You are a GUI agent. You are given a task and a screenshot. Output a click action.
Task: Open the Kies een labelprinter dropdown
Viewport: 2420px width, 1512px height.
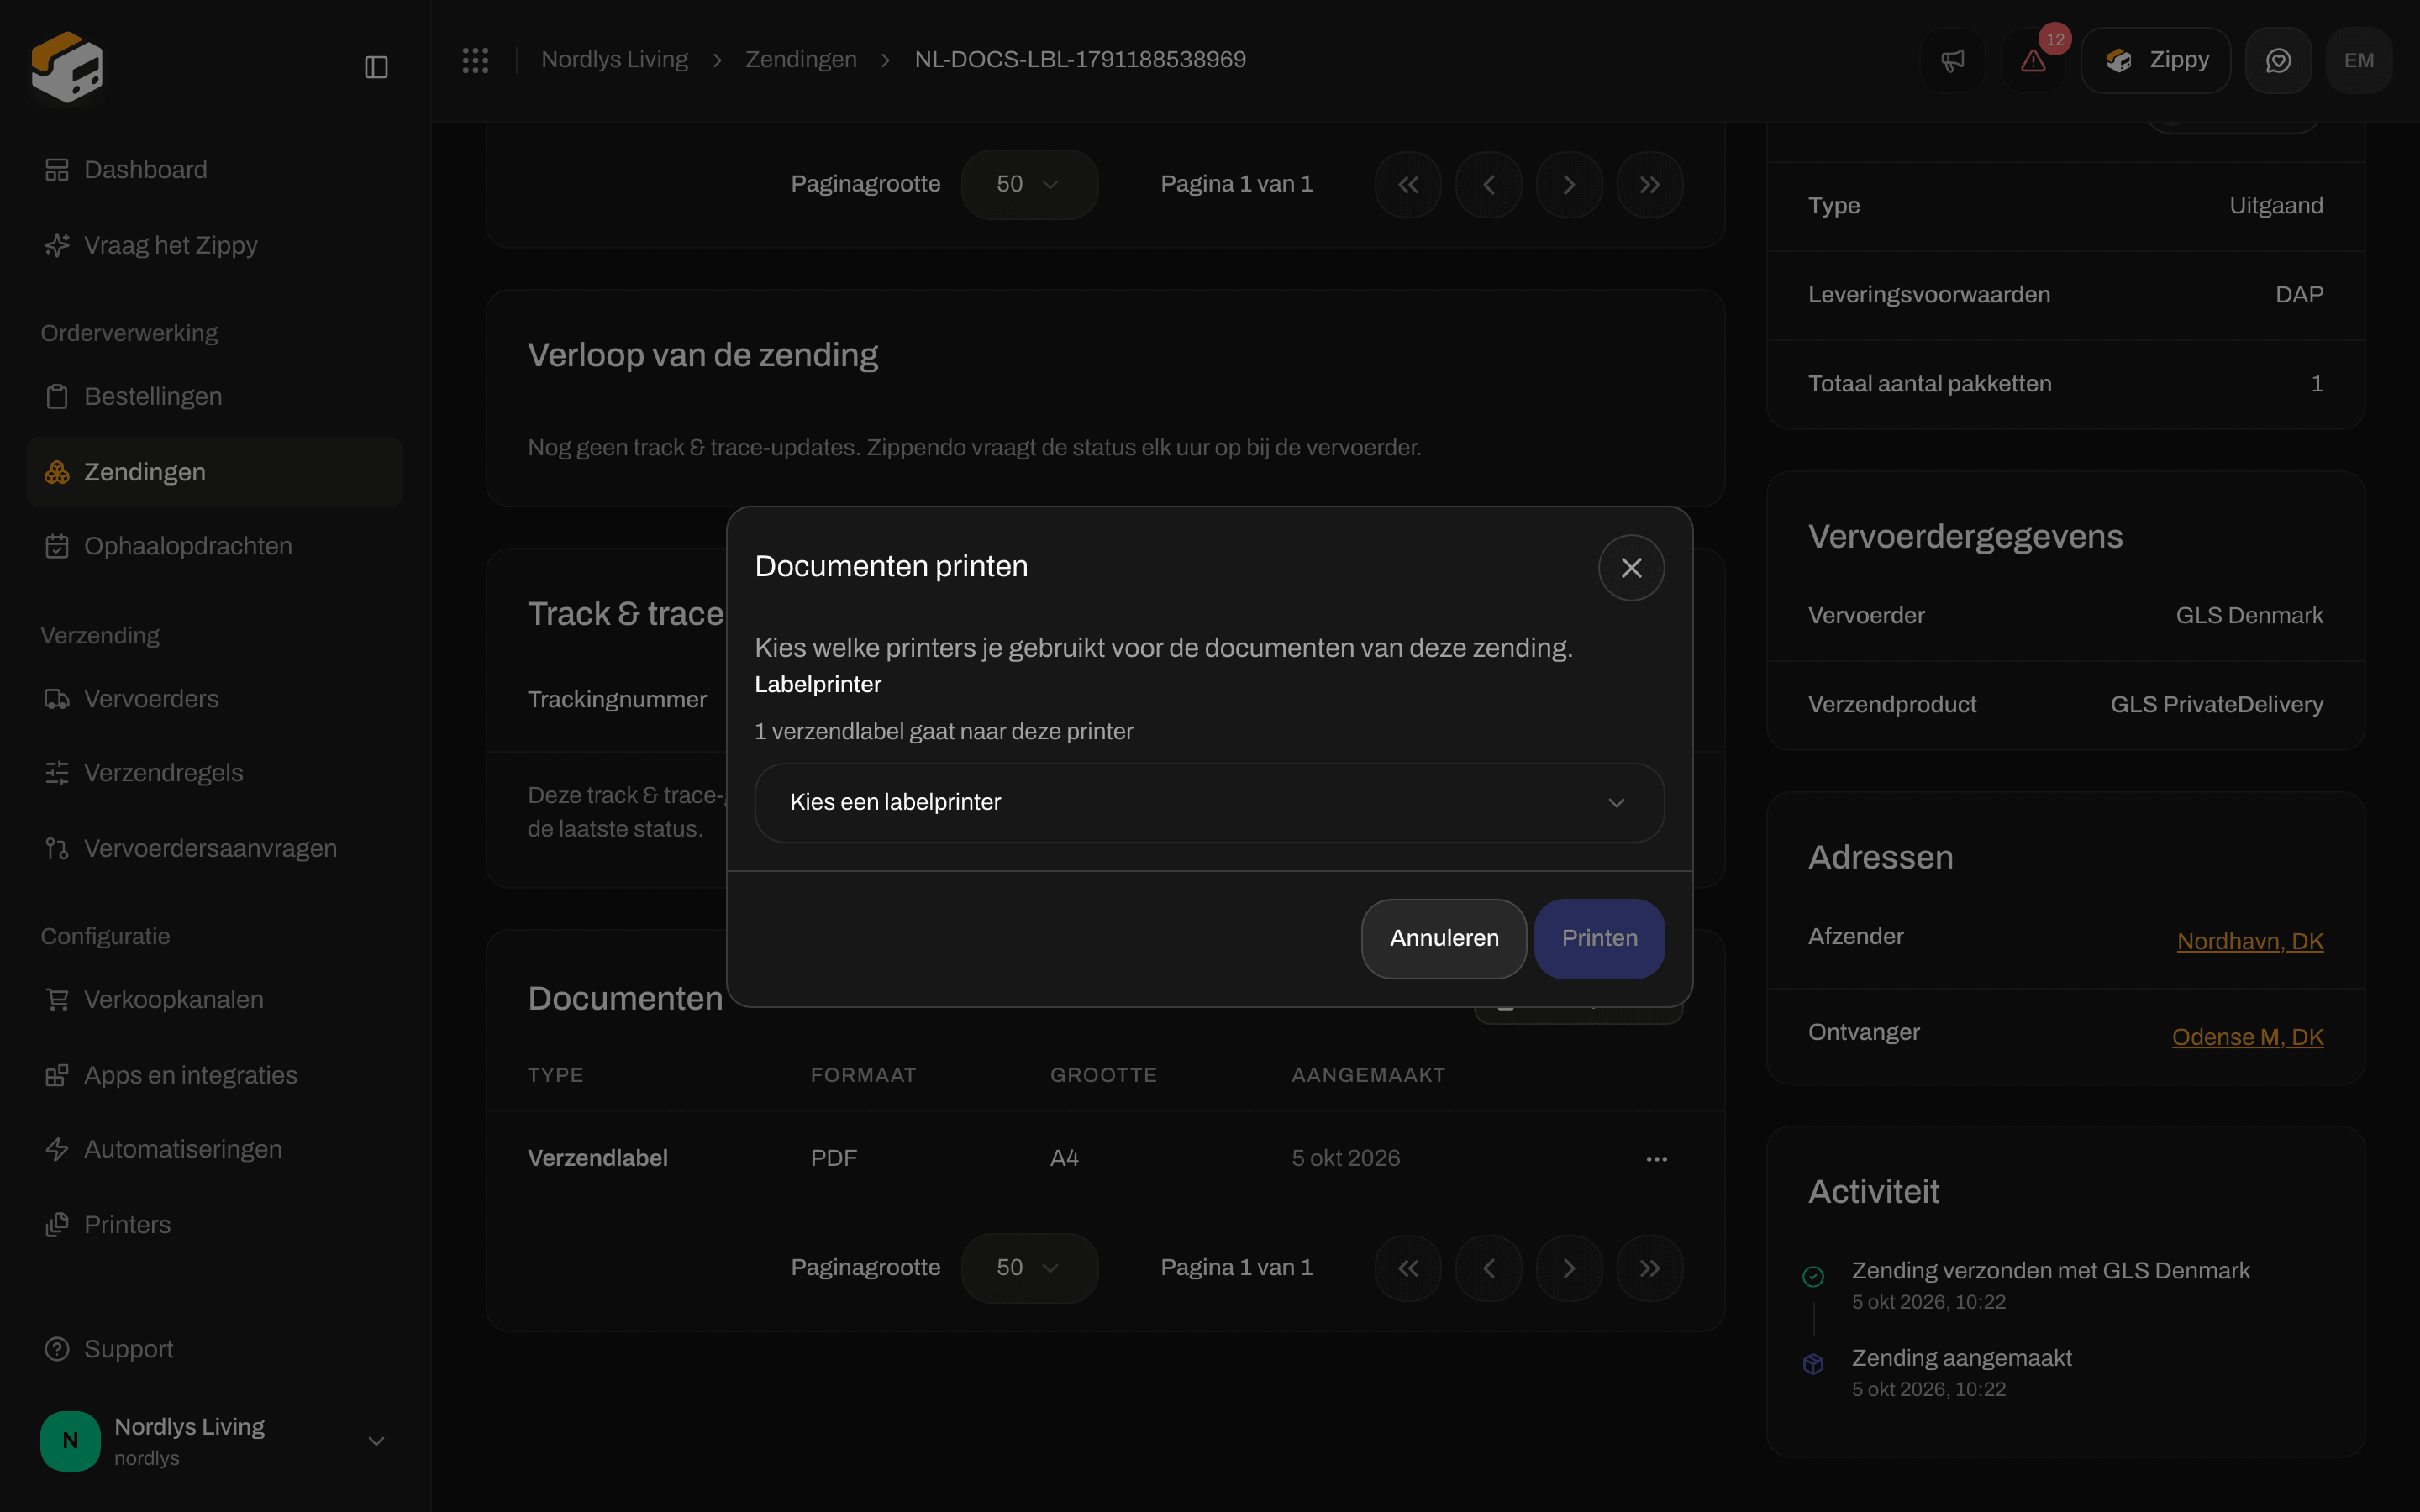coord(1209,802)
